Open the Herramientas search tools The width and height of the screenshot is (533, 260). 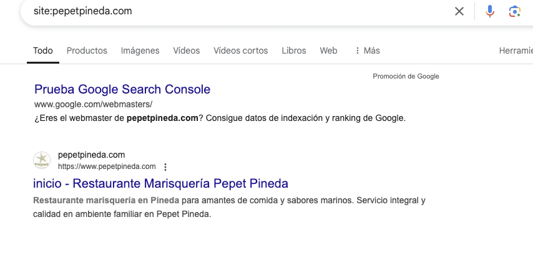[516, 51]
